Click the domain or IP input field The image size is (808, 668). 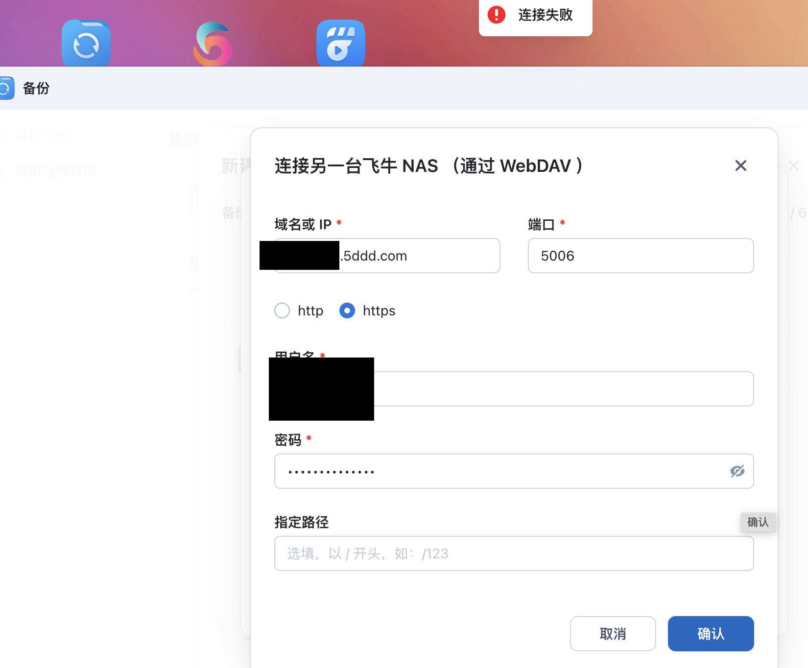click(387, 256)
